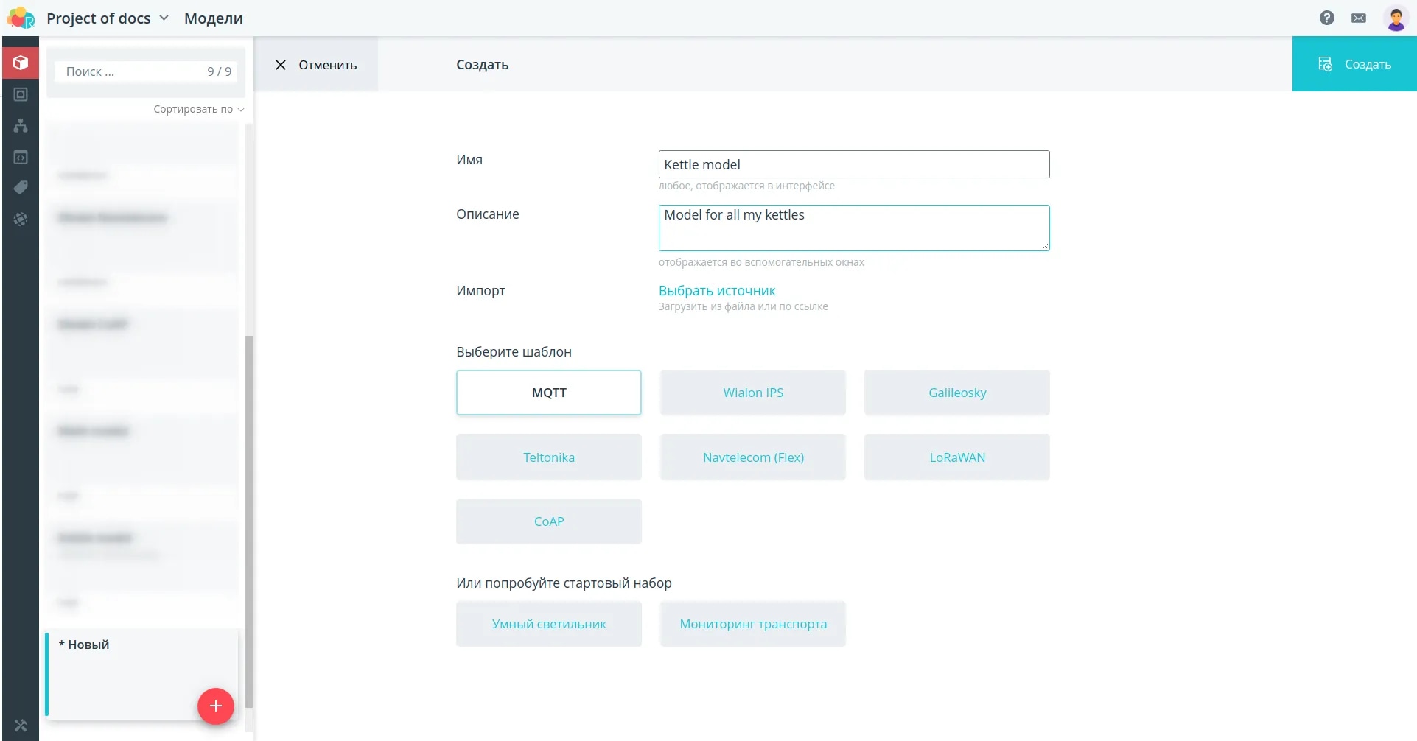Click the red plus add button

(x=216, y=706)
